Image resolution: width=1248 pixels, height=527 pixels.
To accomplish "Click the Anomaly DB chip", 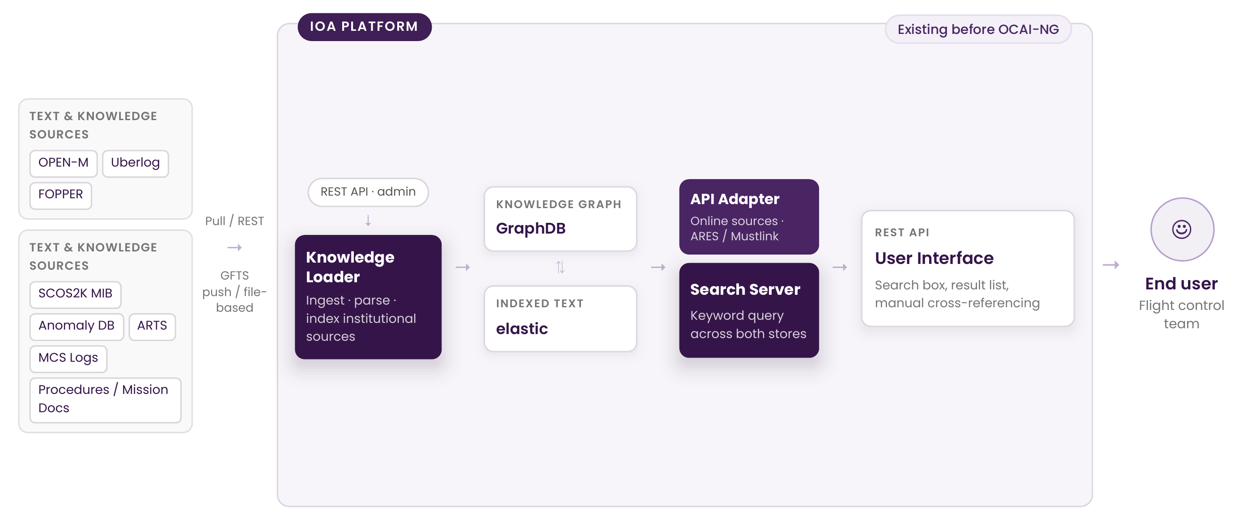I will (x=76, y=326).
